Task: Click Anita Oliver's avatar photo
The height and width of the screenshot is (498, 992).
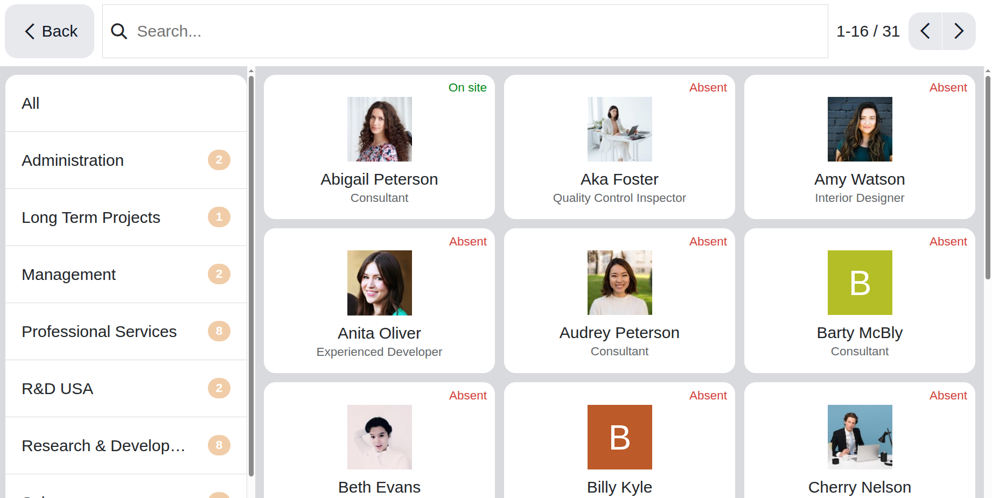Action: pos(379,283)
